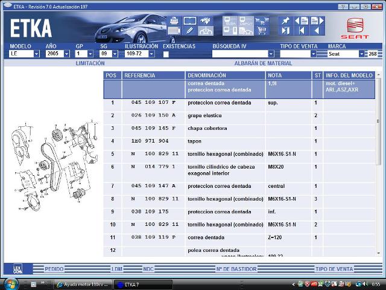The width and height of the screenshot is (386, 290).
Task: Toggle the EXISTENCIAS checkbox
Action: (166, 54)
